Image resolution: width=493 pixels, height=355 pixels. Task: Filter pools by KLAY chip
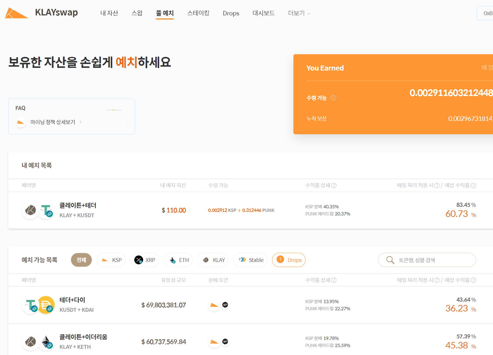(213, 260)
